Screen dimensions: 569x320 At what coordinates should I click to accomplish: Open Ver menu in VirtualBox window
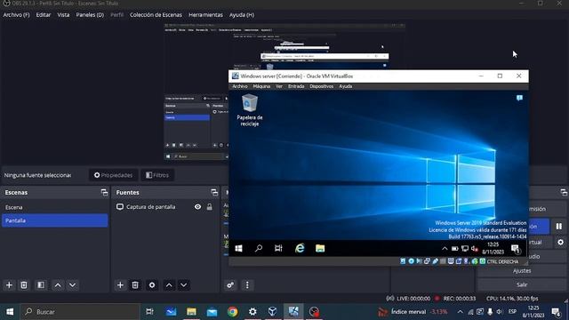(279, 86)
